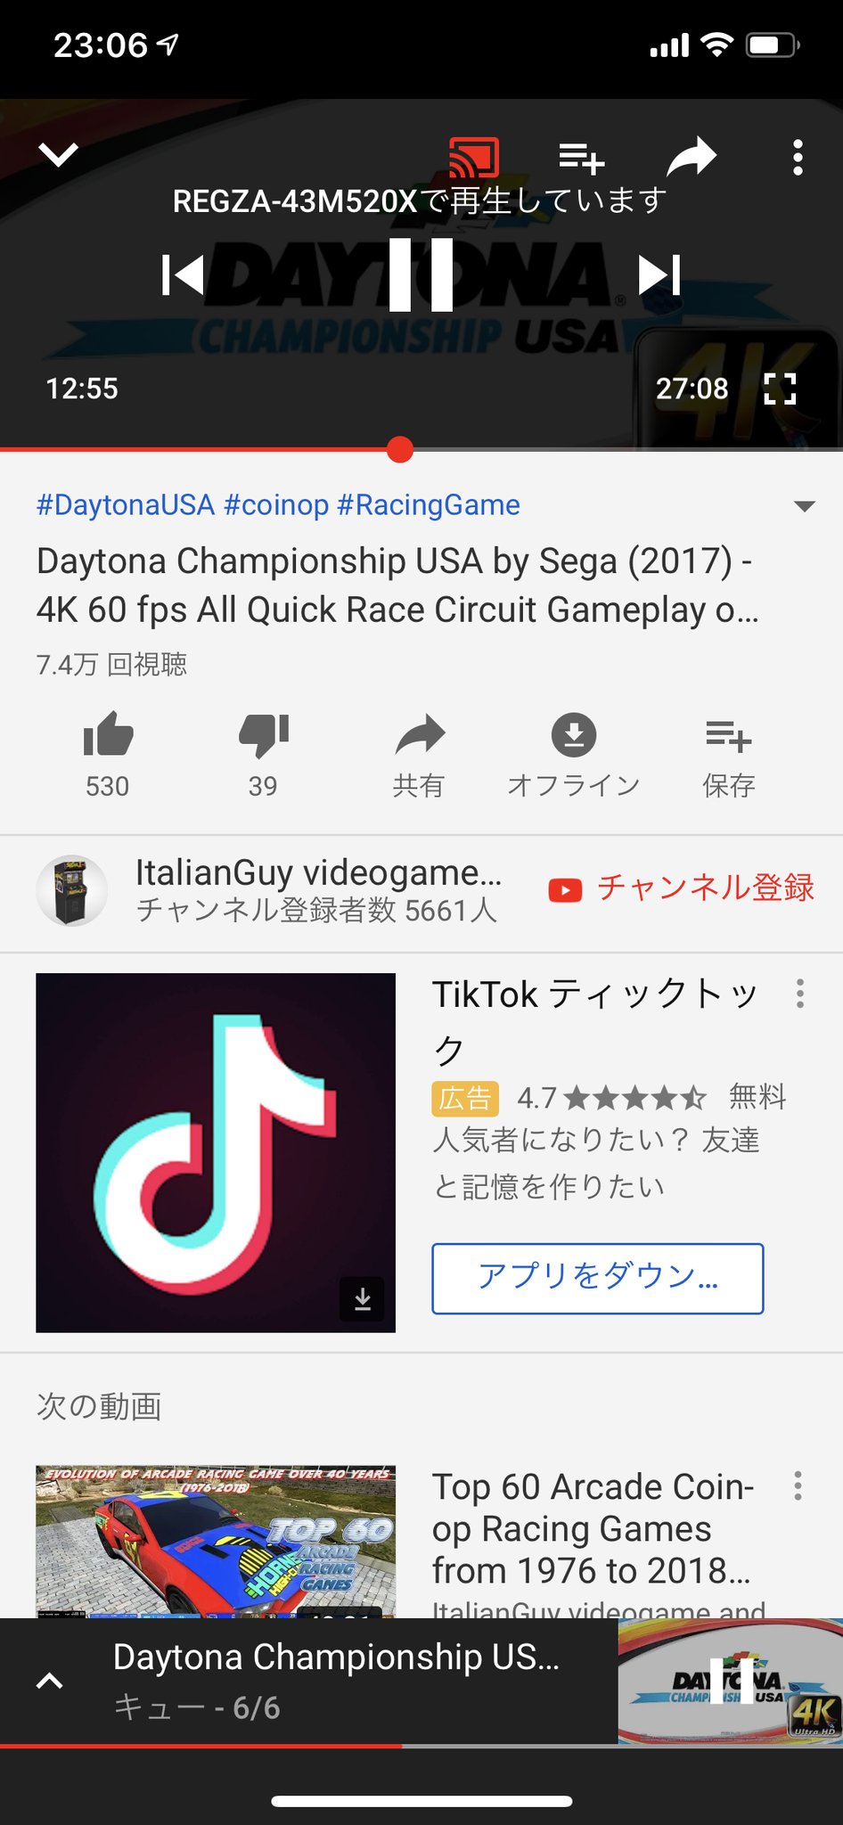This screenshot has height=1825, width=843.
Task: Tap share arrow in player overlay
Action: [692, 158]
